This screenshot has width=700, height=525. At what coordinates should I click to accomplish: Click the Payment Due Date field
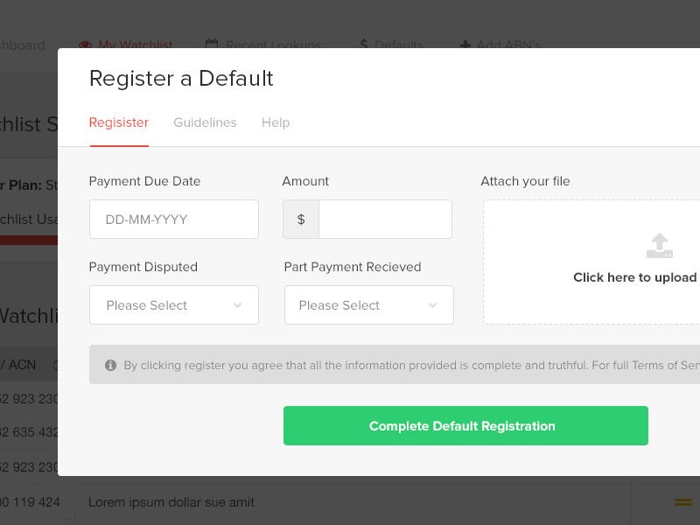click(x=174, y=220)
